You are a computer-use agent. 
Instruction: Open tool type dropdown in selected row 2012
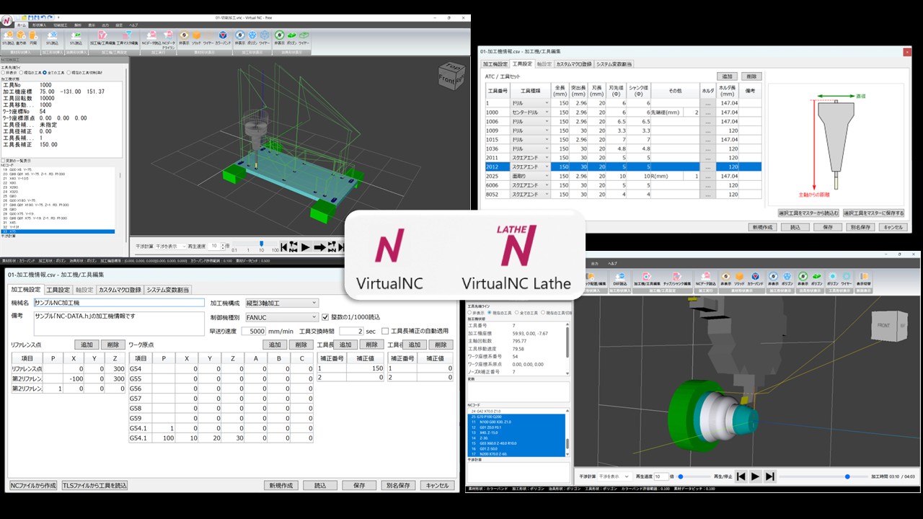coord(530,167)
